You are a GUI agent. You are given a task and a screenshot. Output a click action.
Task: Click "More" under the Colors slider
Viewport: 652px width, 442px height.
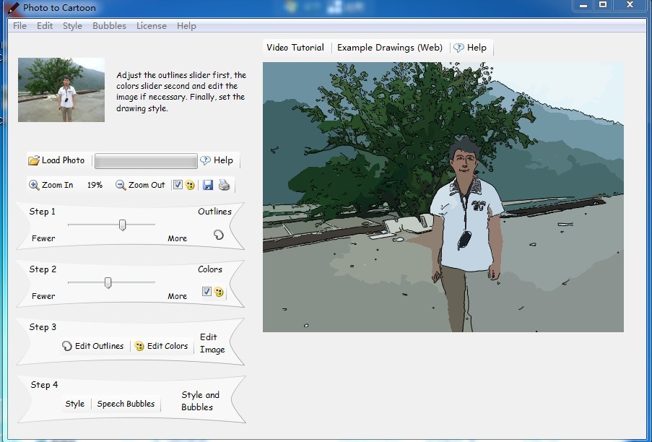177,296
